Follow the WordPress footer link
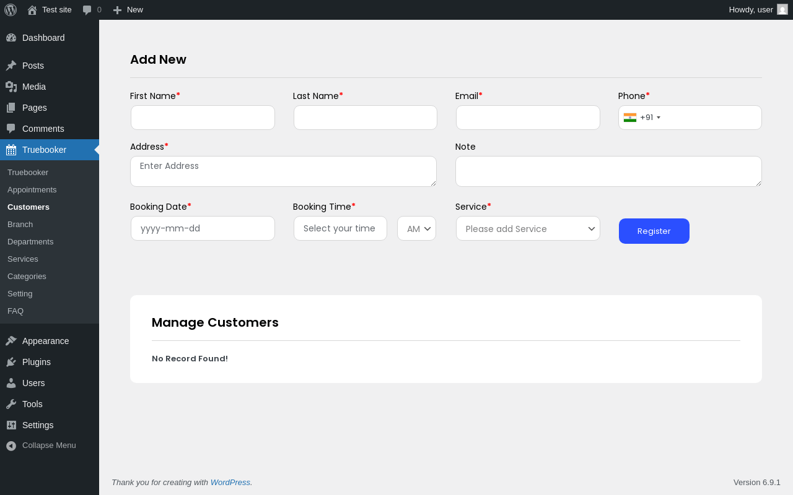 pyautogui.click(x=230, y=482)
